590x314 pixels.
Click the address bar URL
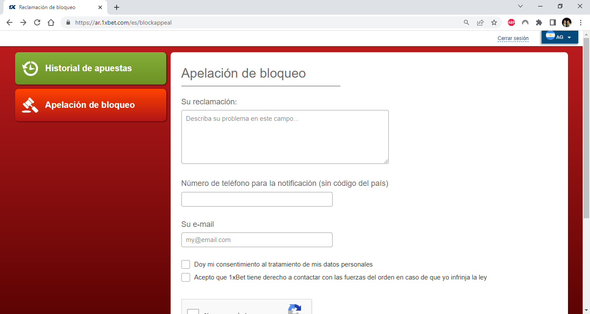[x=124, y=22]
